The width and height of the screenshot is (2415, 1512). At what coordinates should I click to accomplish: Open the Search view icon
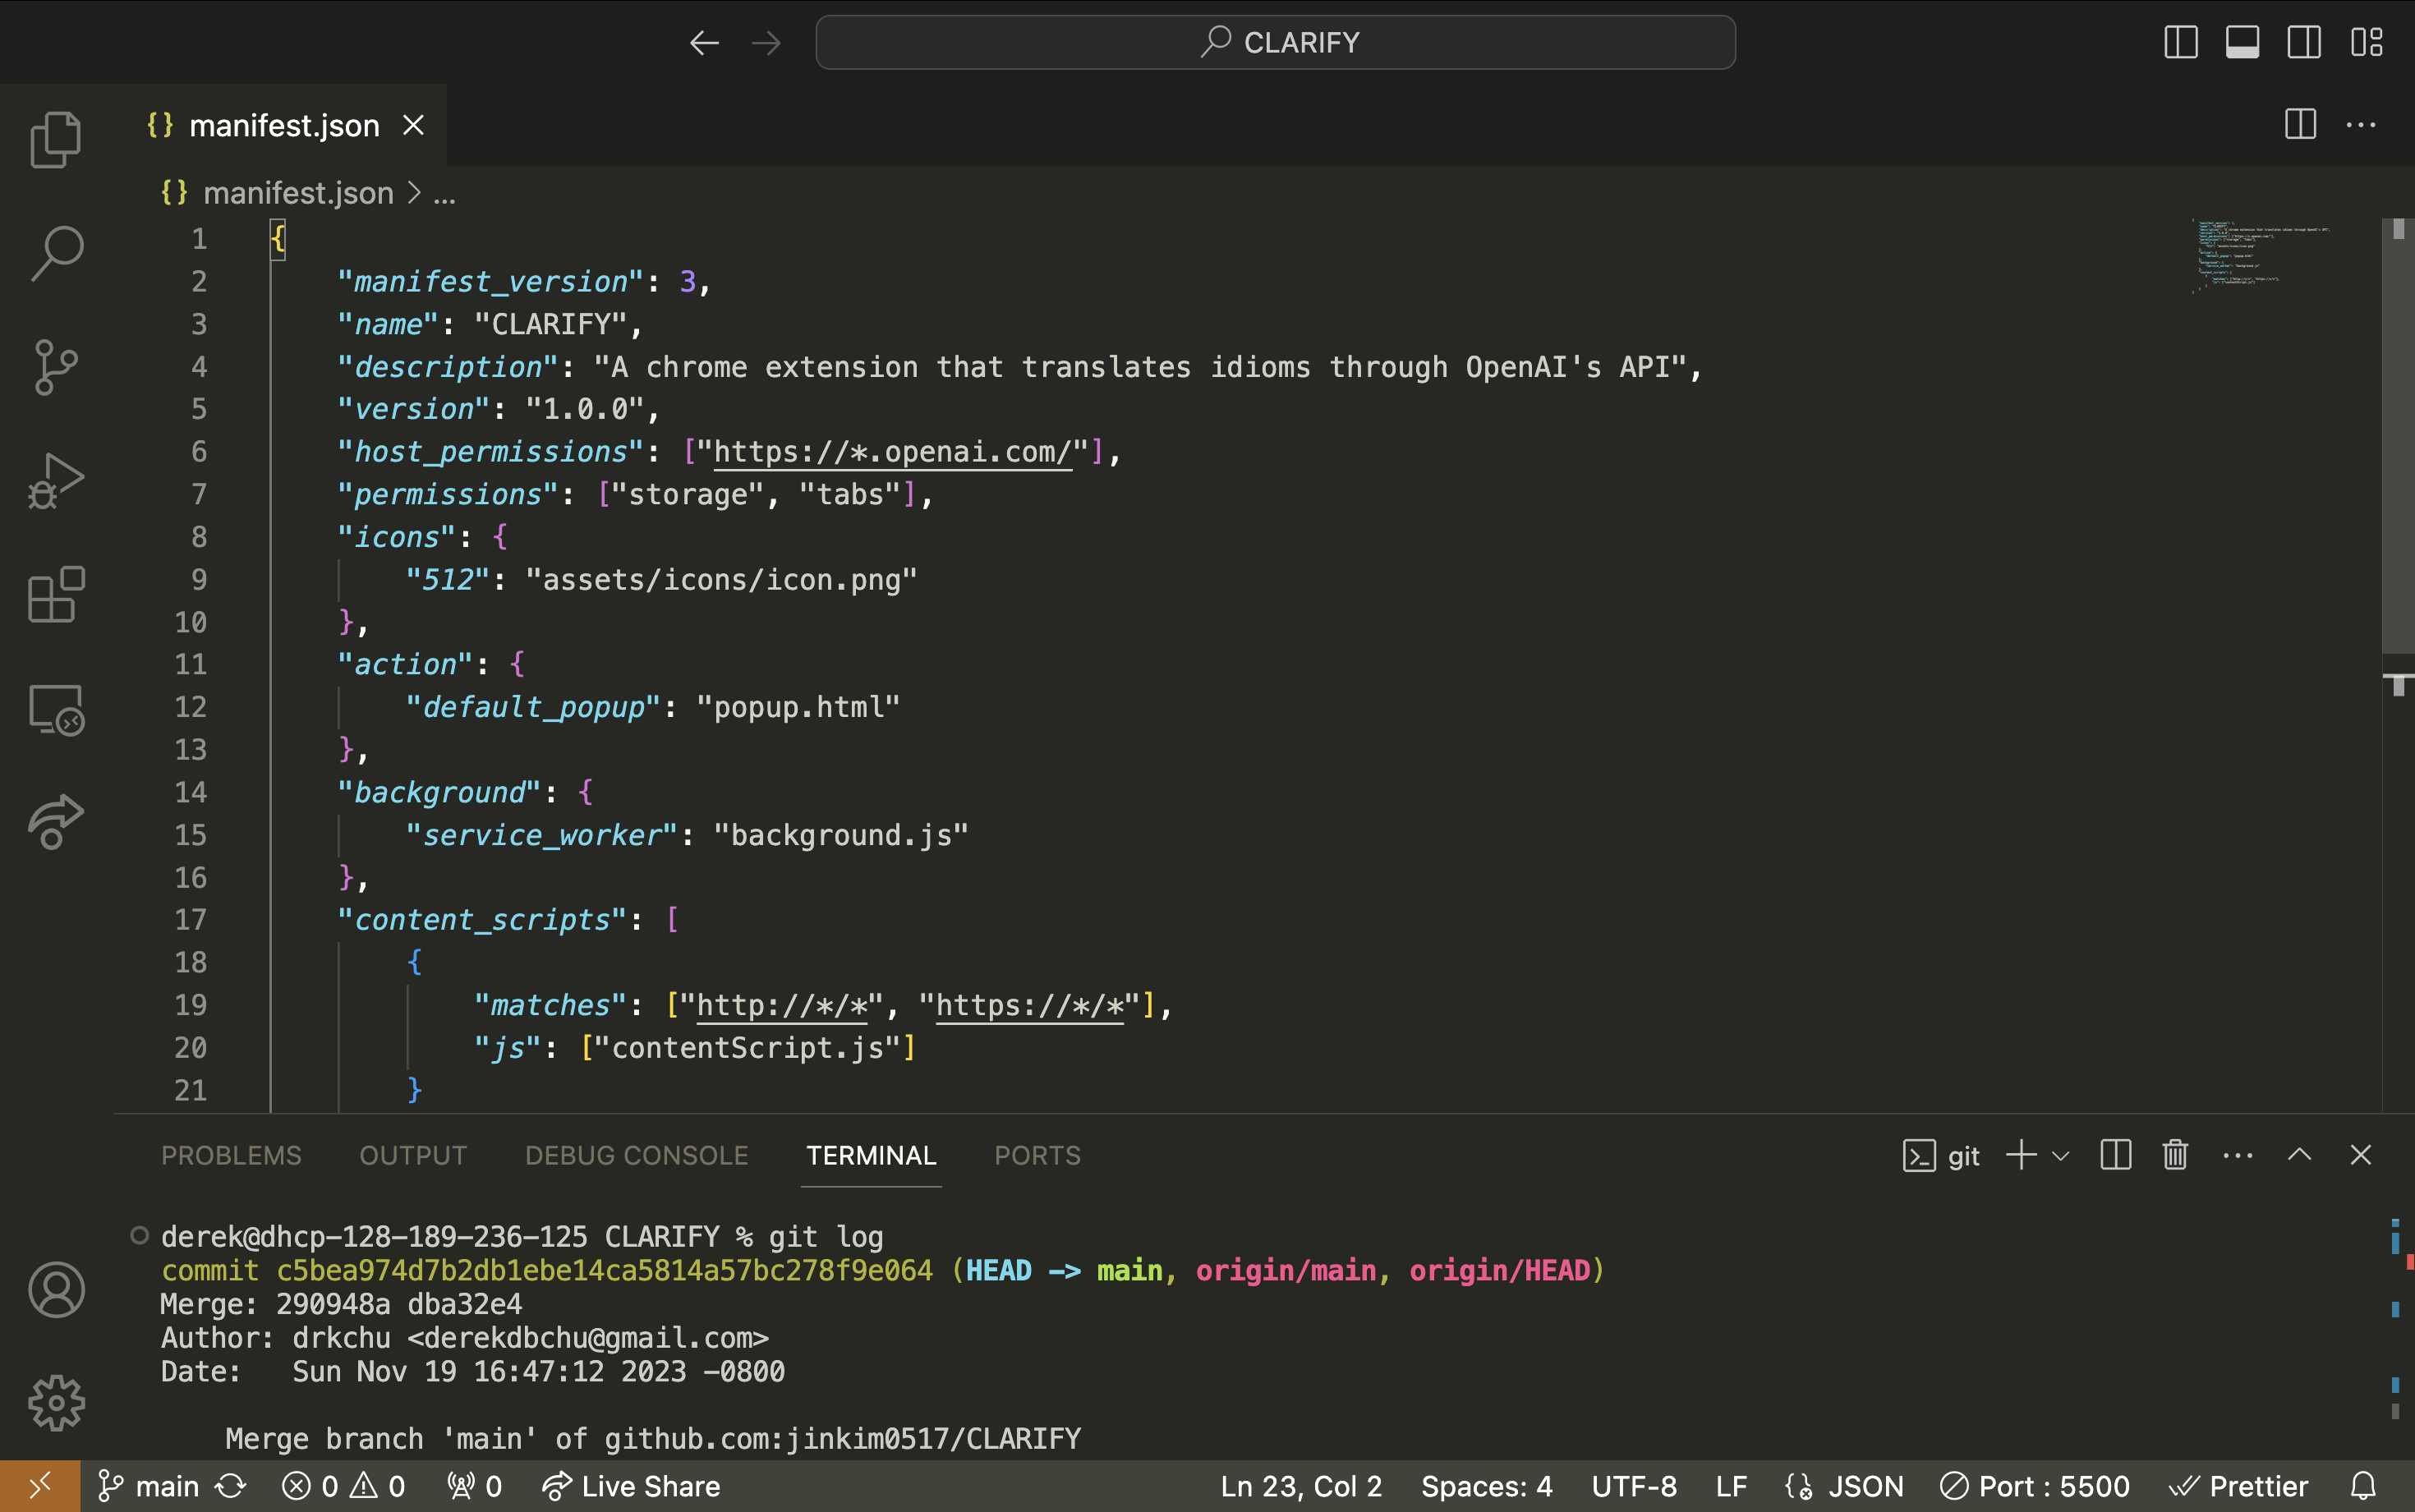pos(56,253)
